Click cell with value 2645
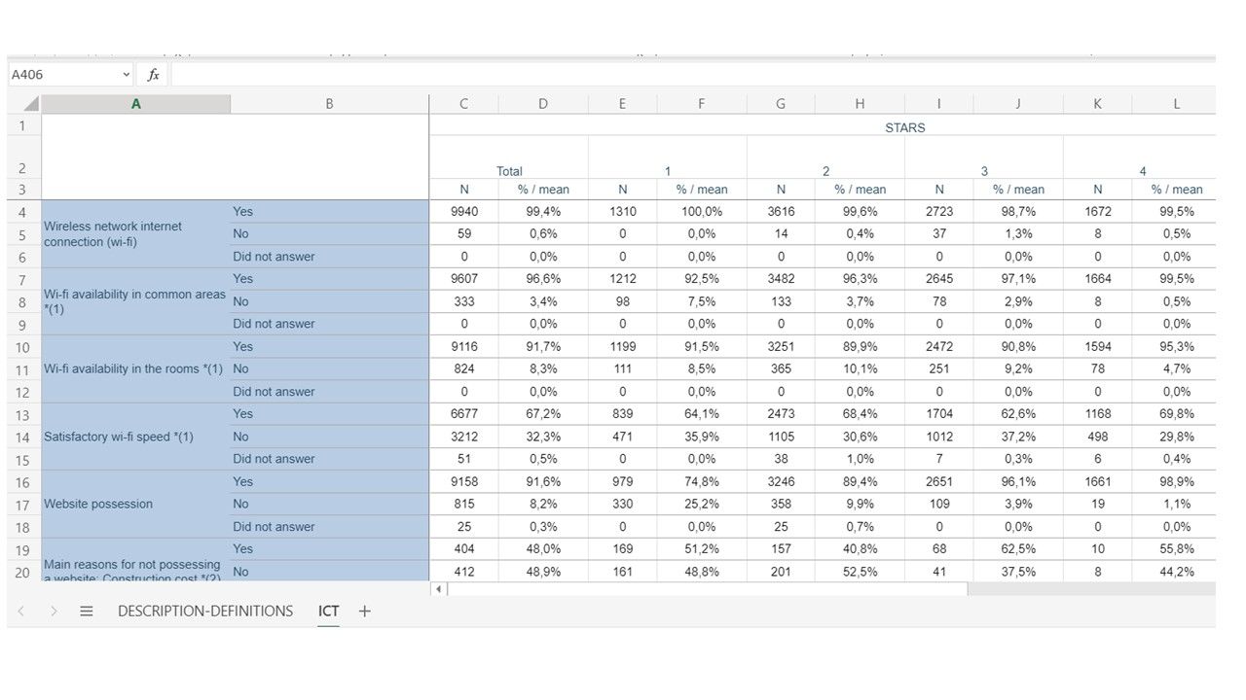Screen dimensions: 1246x700 point(939,279)
